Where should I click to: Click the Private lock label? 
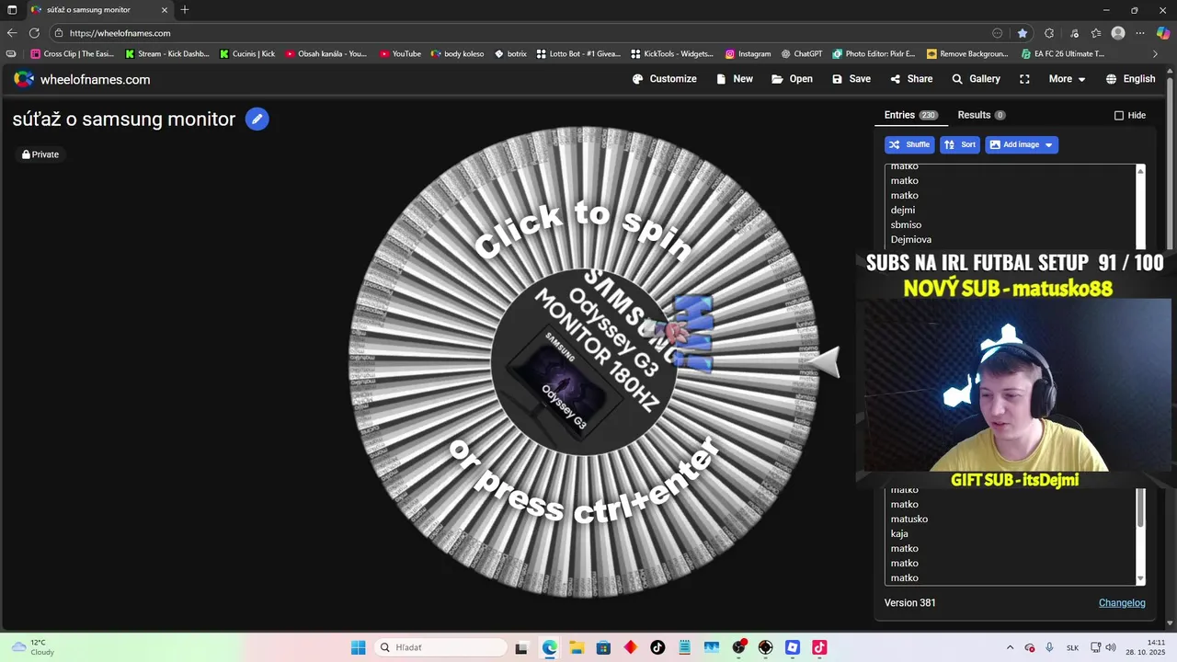point(40,154)
